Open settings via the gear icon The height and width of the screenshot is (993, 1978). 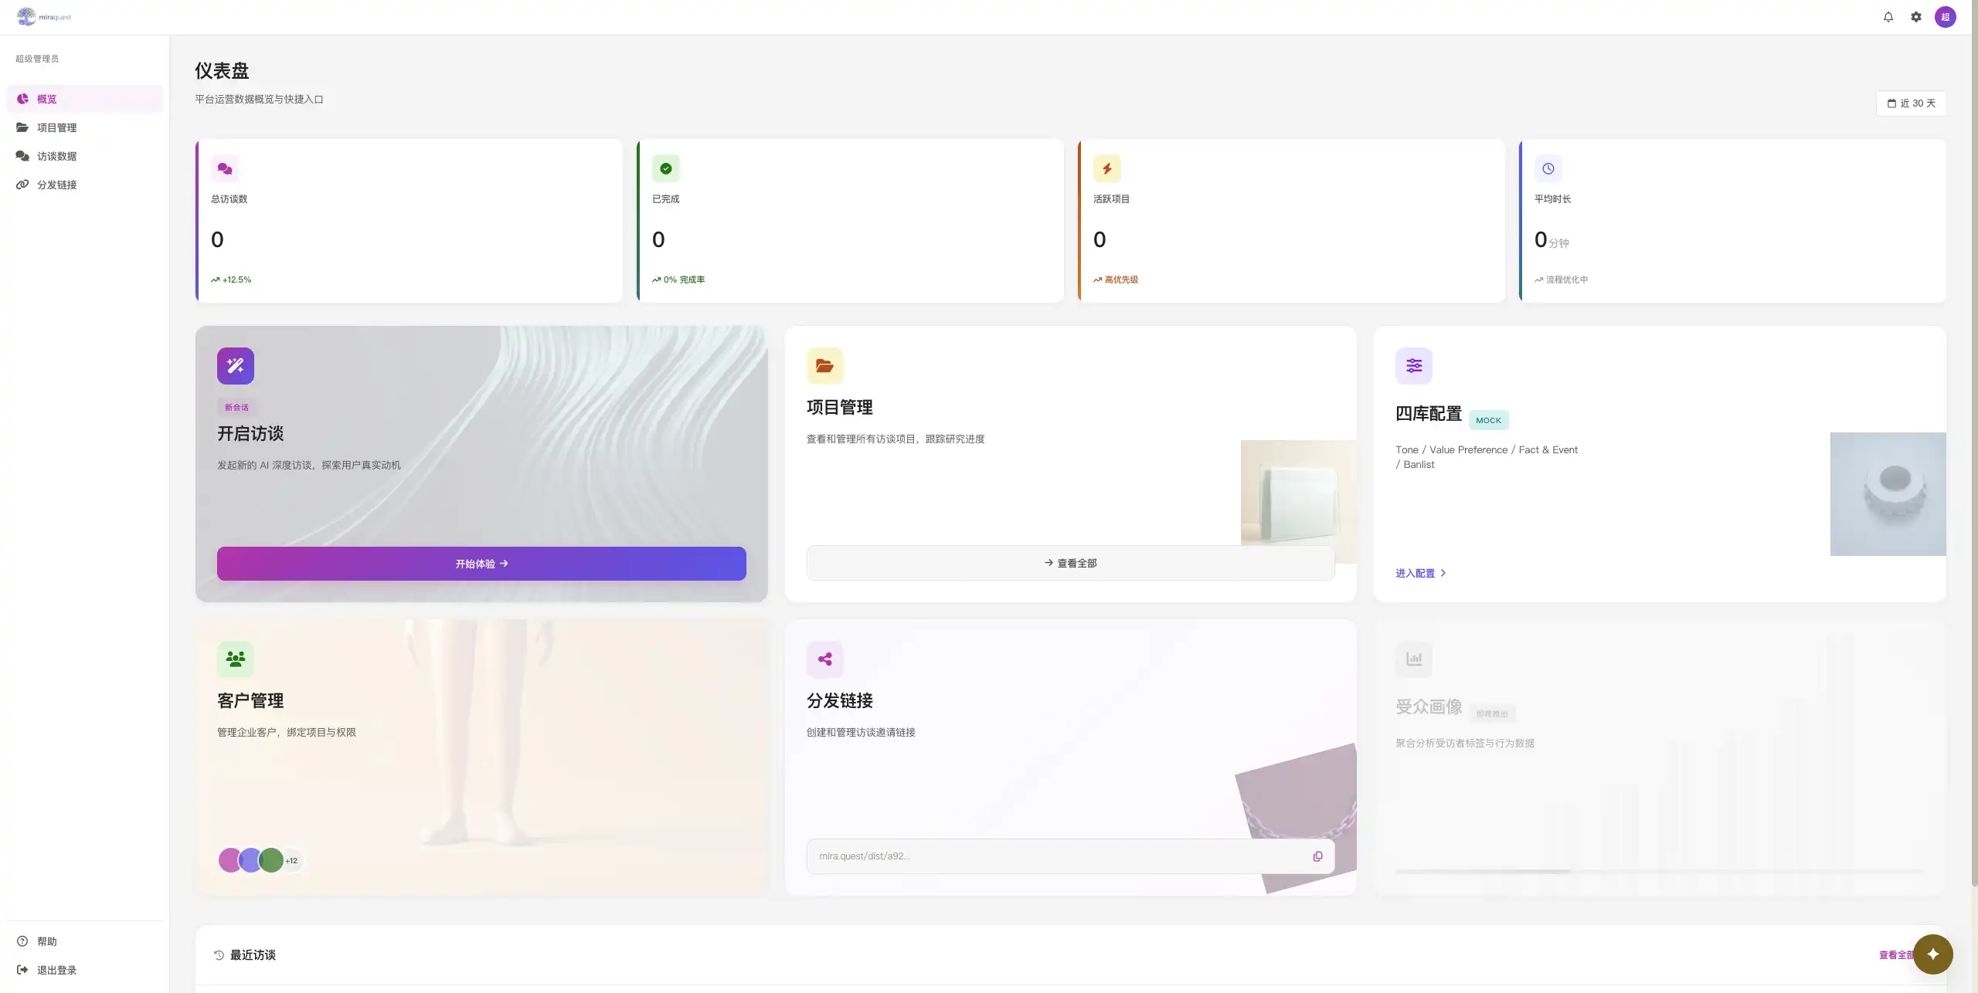pos(1916,17)
